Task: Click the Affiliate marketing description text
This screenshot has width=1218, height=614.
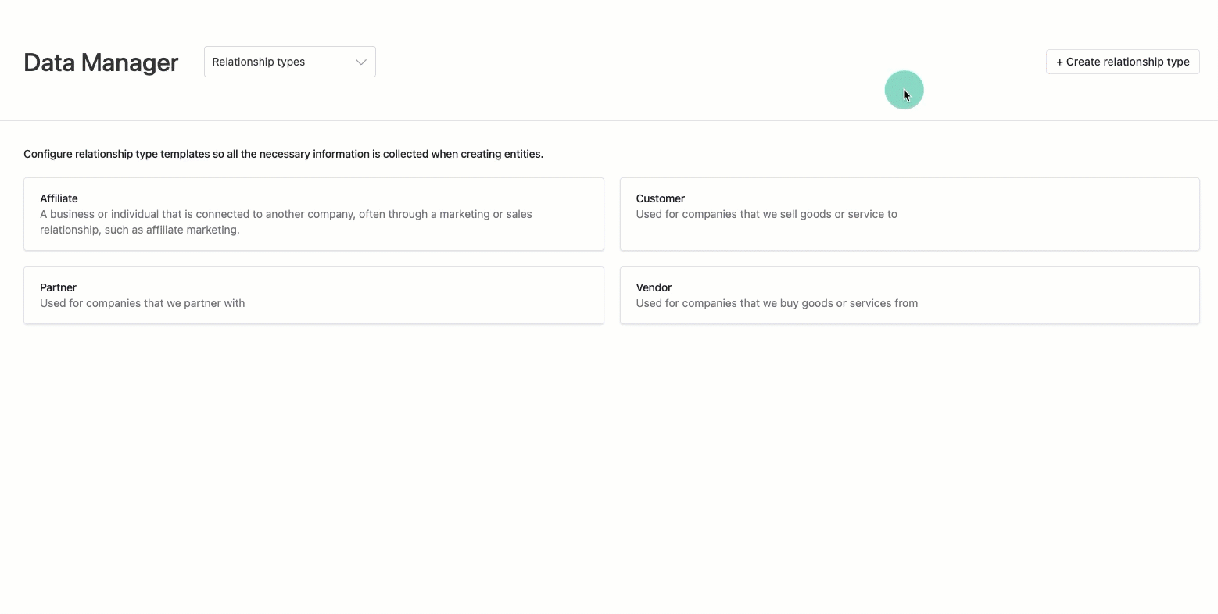Action: (x=286, y=222)
